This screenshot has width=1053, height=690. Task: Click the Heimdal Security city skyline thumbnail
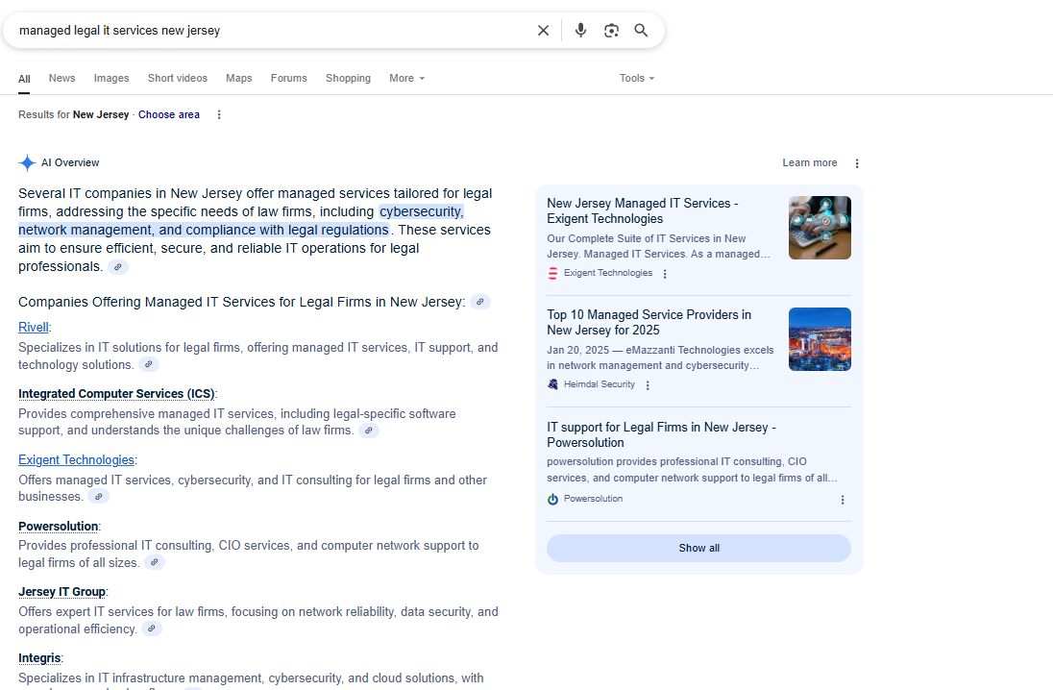click(x=820, y=339)
